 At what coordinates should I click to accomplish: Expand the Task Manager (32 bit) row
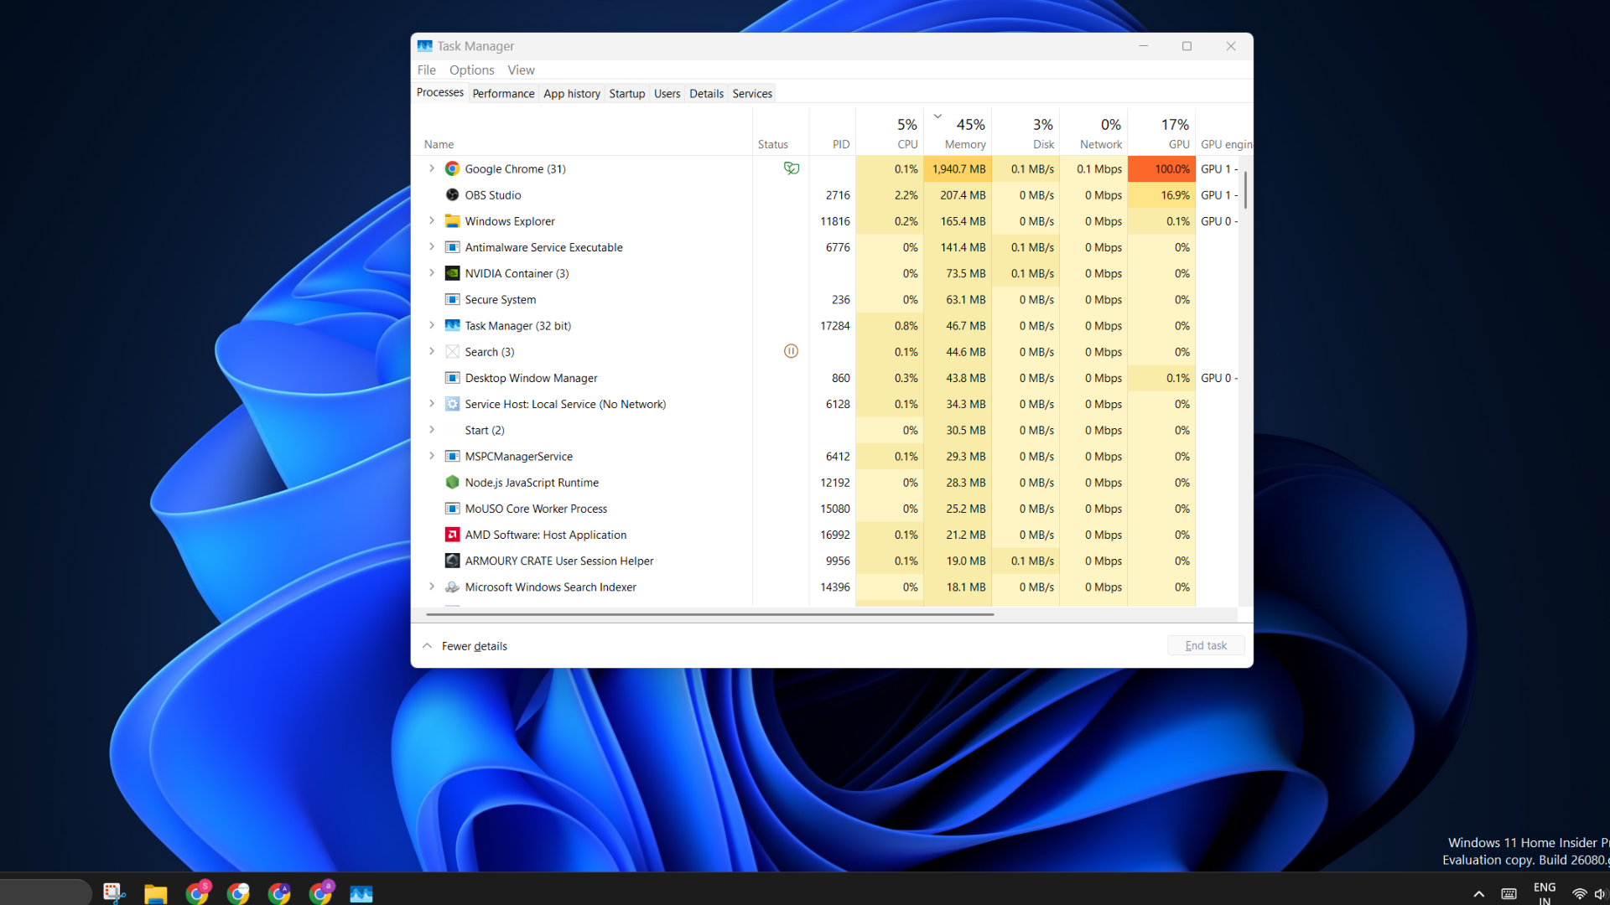[432, 325]
